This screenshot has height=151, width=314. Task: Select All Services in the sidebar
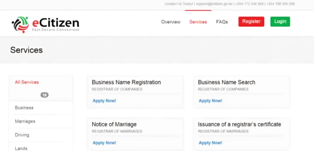27,82
